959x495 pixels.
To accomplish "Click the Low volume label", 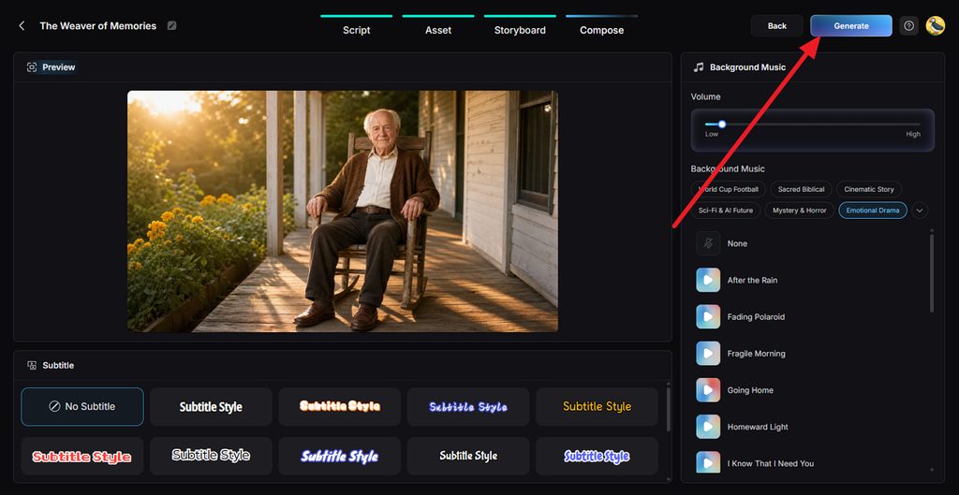I will [712, 135].
